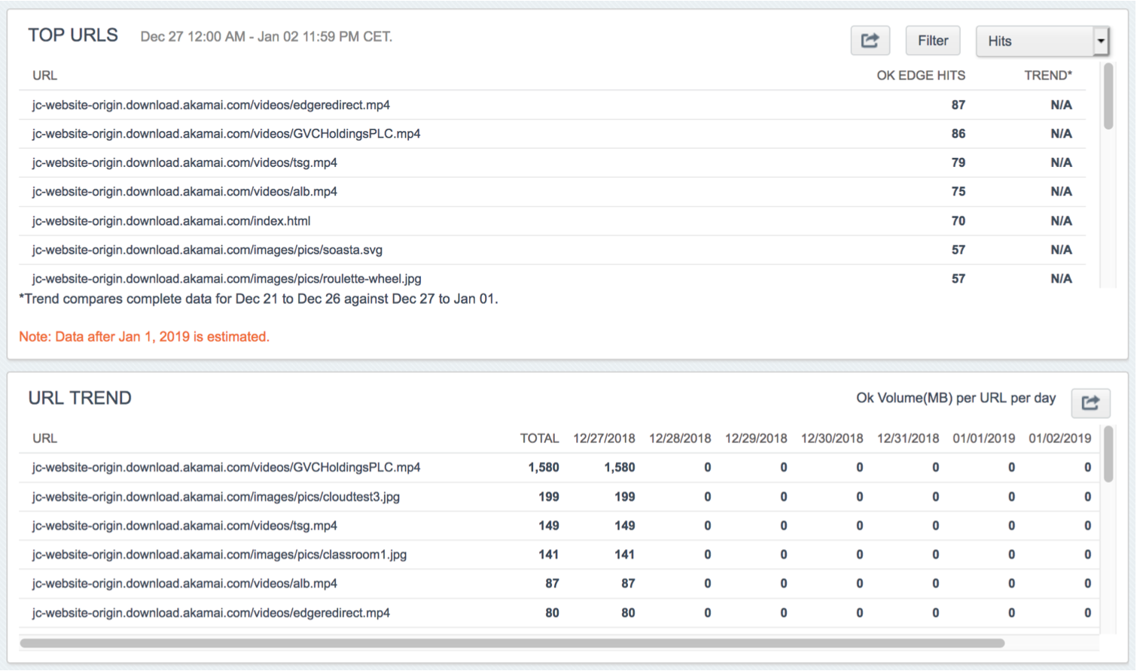Select the TREND* column header

click(x=1048, y=75)
